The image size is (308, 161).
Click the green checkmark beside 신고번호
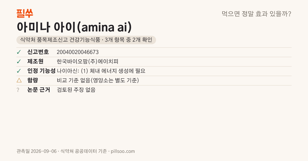tap(19, 52)
